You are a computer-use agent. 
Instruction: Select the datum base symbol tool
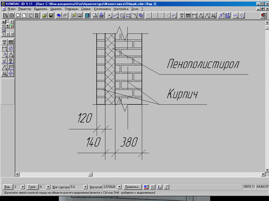[11, 61]
